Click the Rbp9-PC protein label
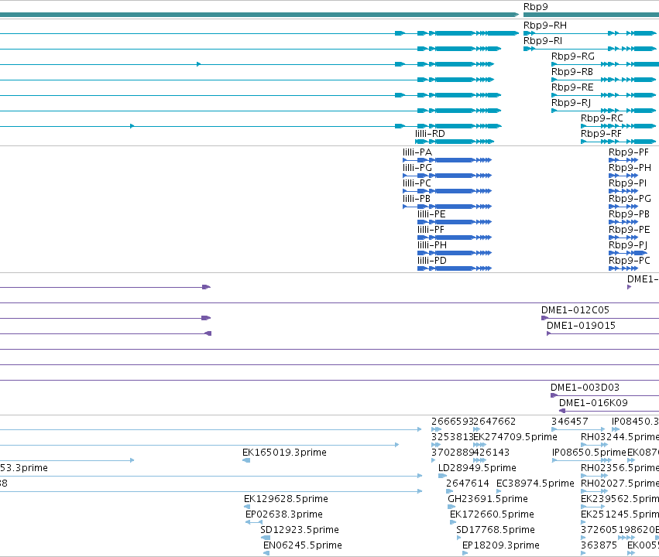This screenshot has width=659, height=557. [x=629, y=261]
